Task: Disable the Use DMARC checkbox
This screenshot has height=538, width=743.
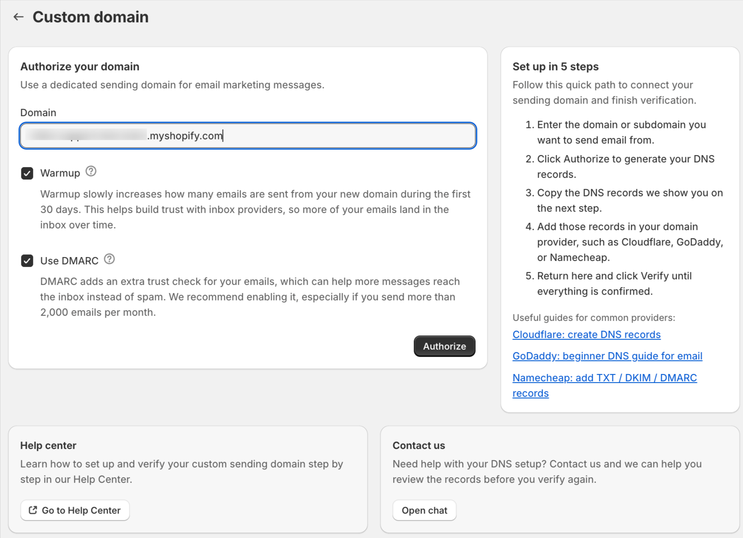Action: pyautogui.click(x=27, y=261)
